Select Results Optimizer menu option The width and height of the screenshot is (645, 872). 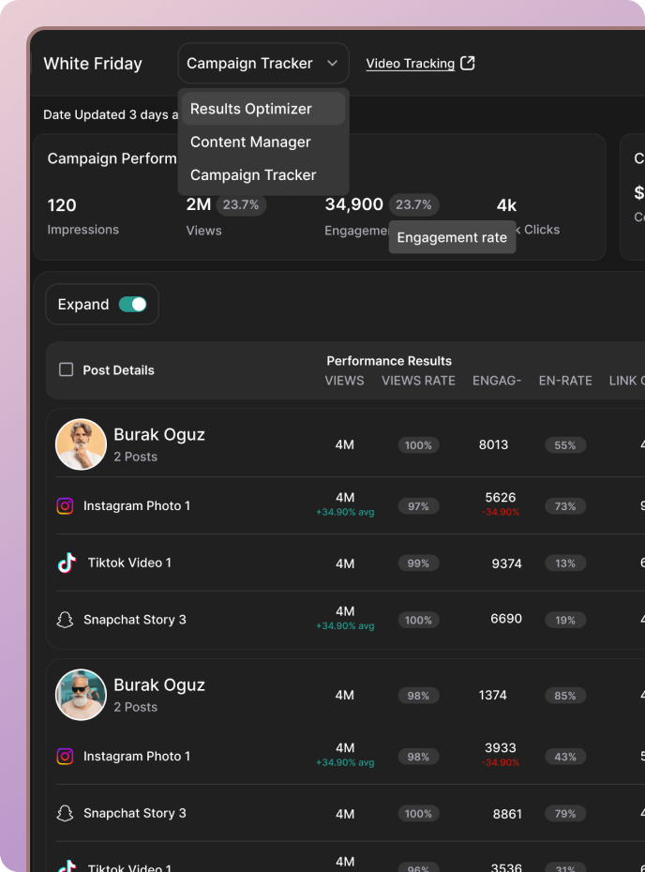pyautogui.click(x=263, y=109)
